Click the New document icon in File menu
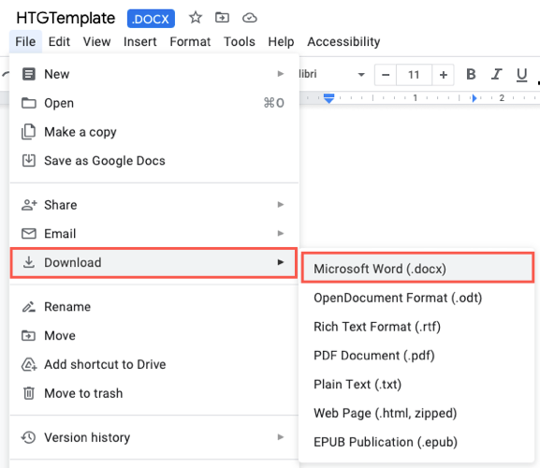 (29, 74)
